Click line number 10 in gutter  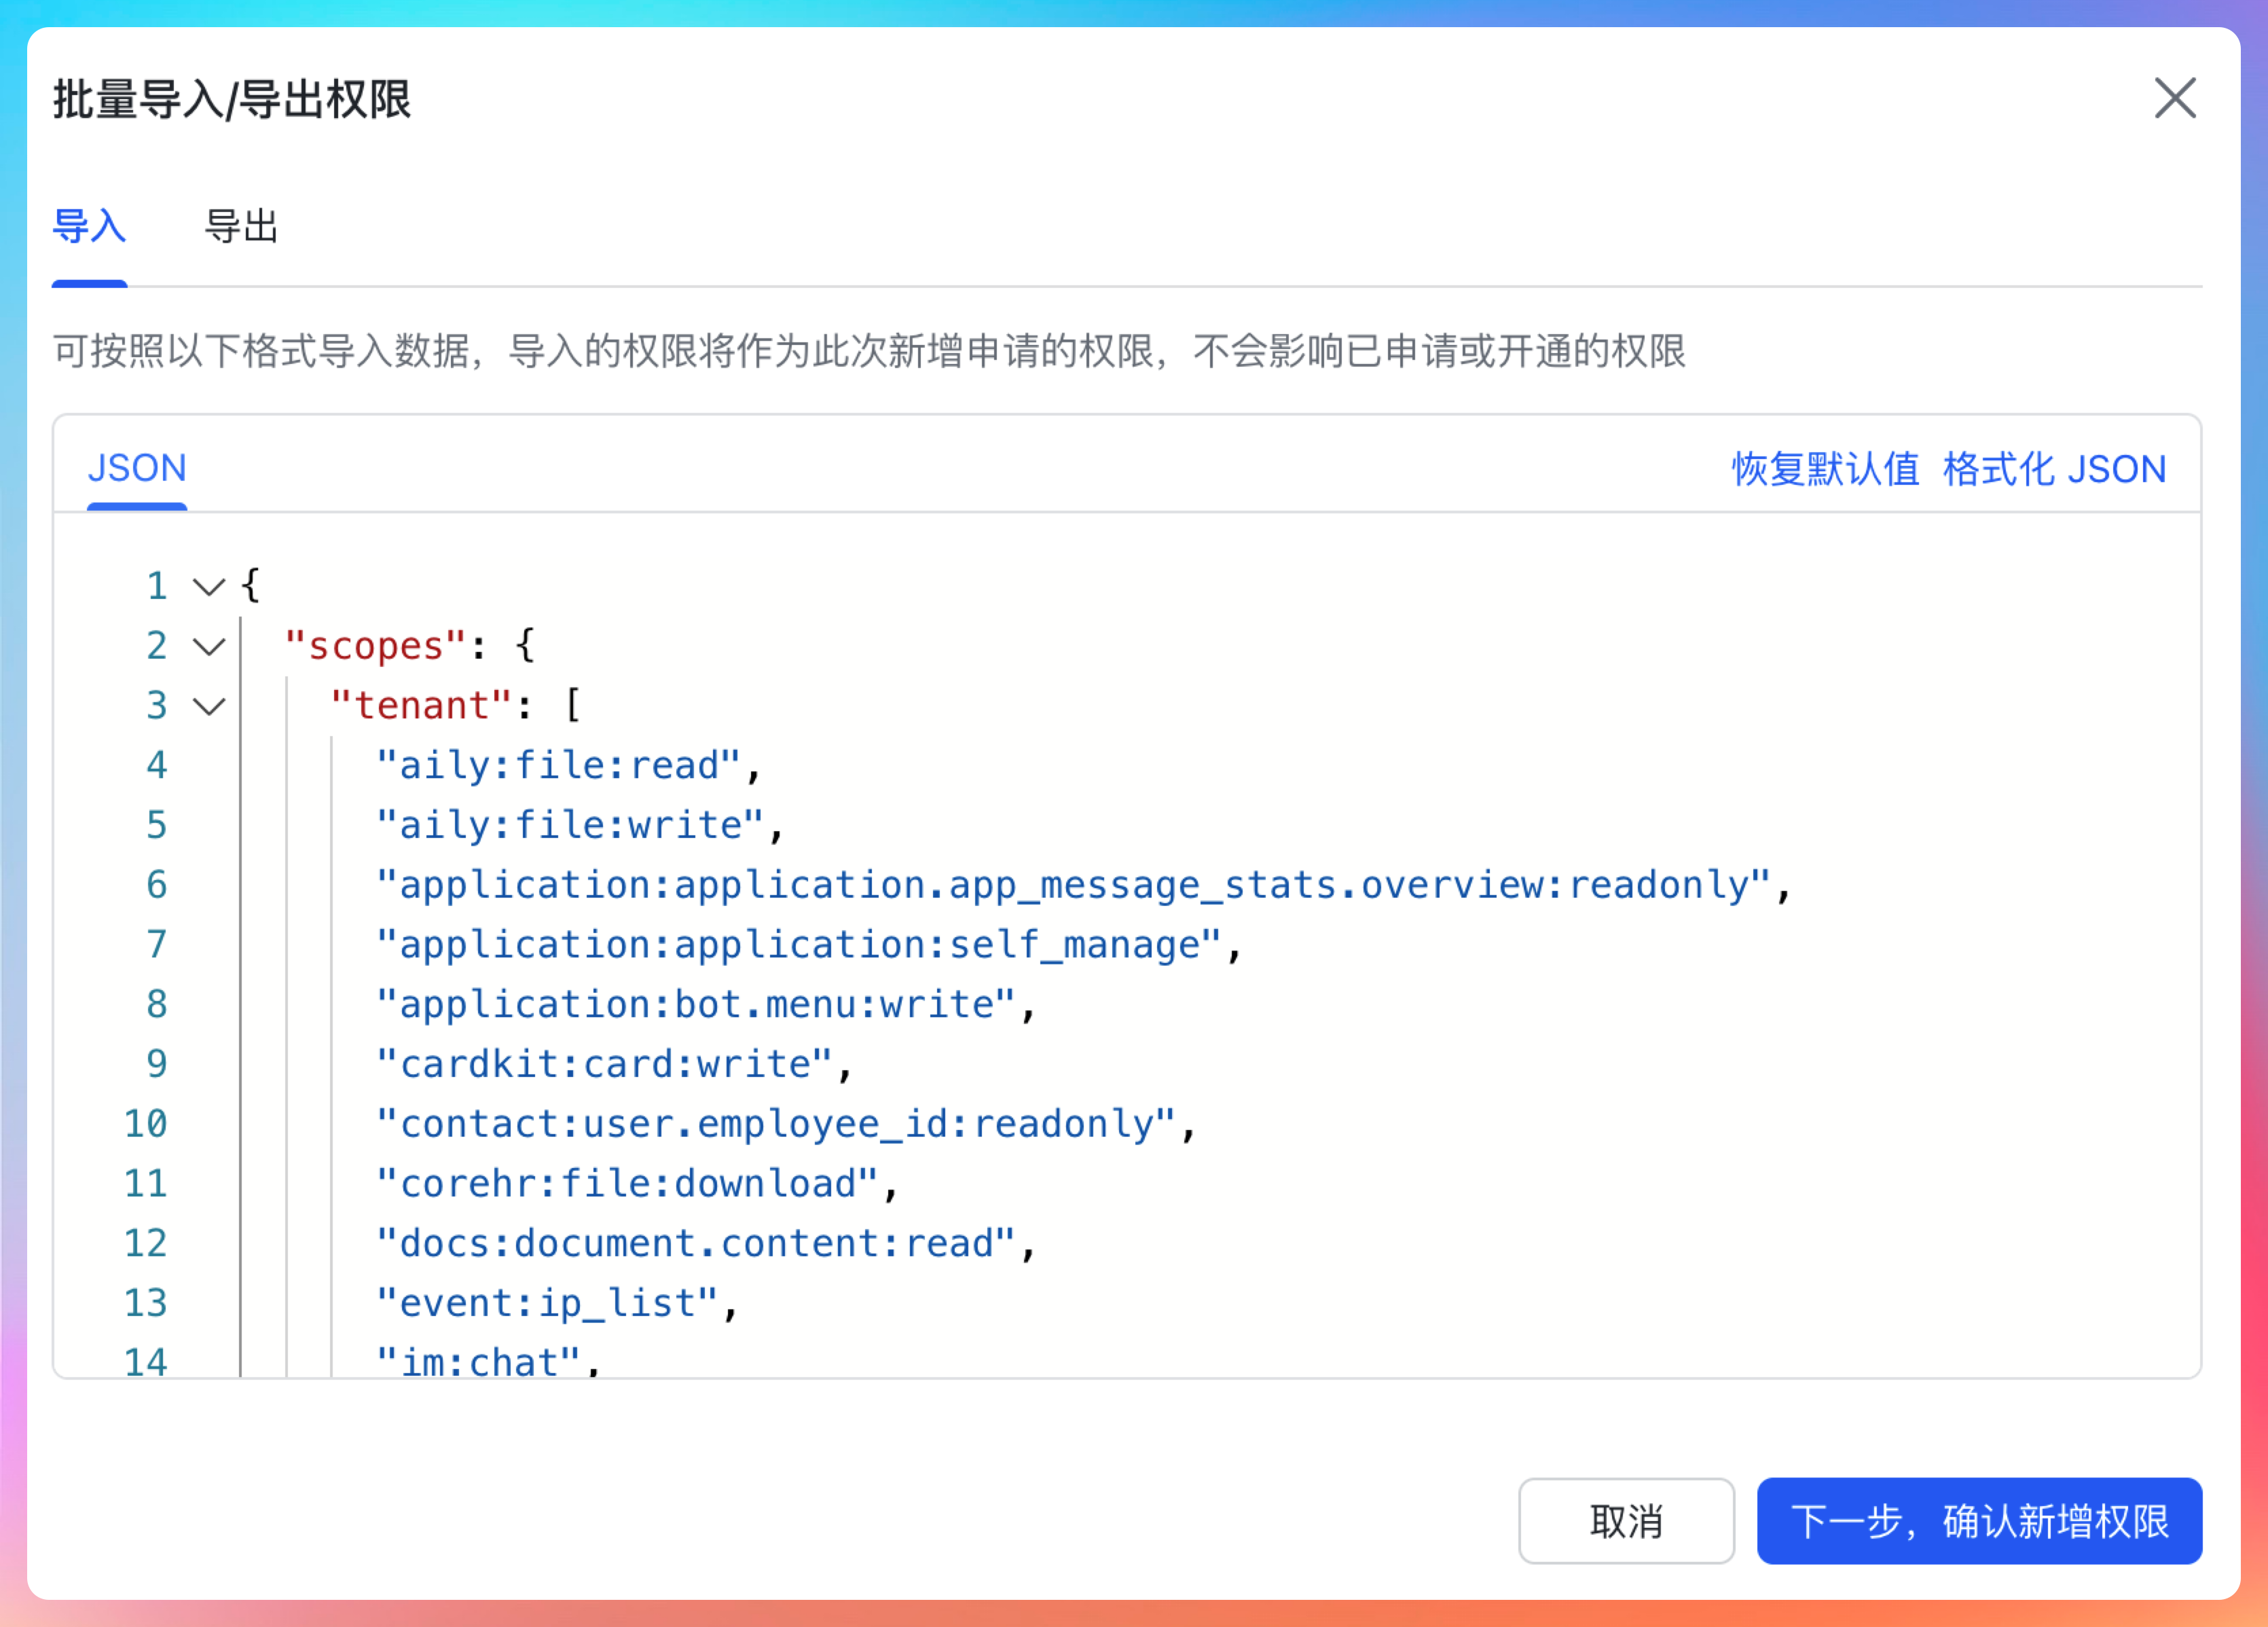click(x=145, y=1124)
